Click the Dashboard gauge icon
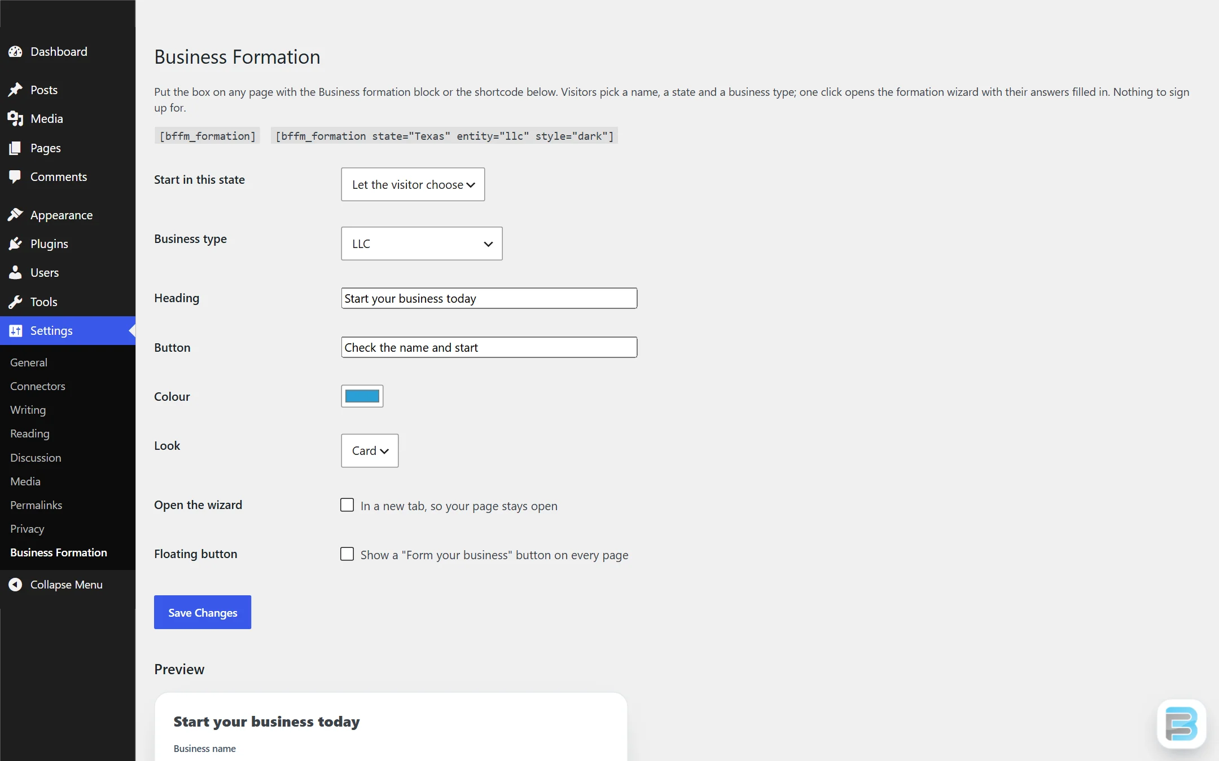 [15, 51]
